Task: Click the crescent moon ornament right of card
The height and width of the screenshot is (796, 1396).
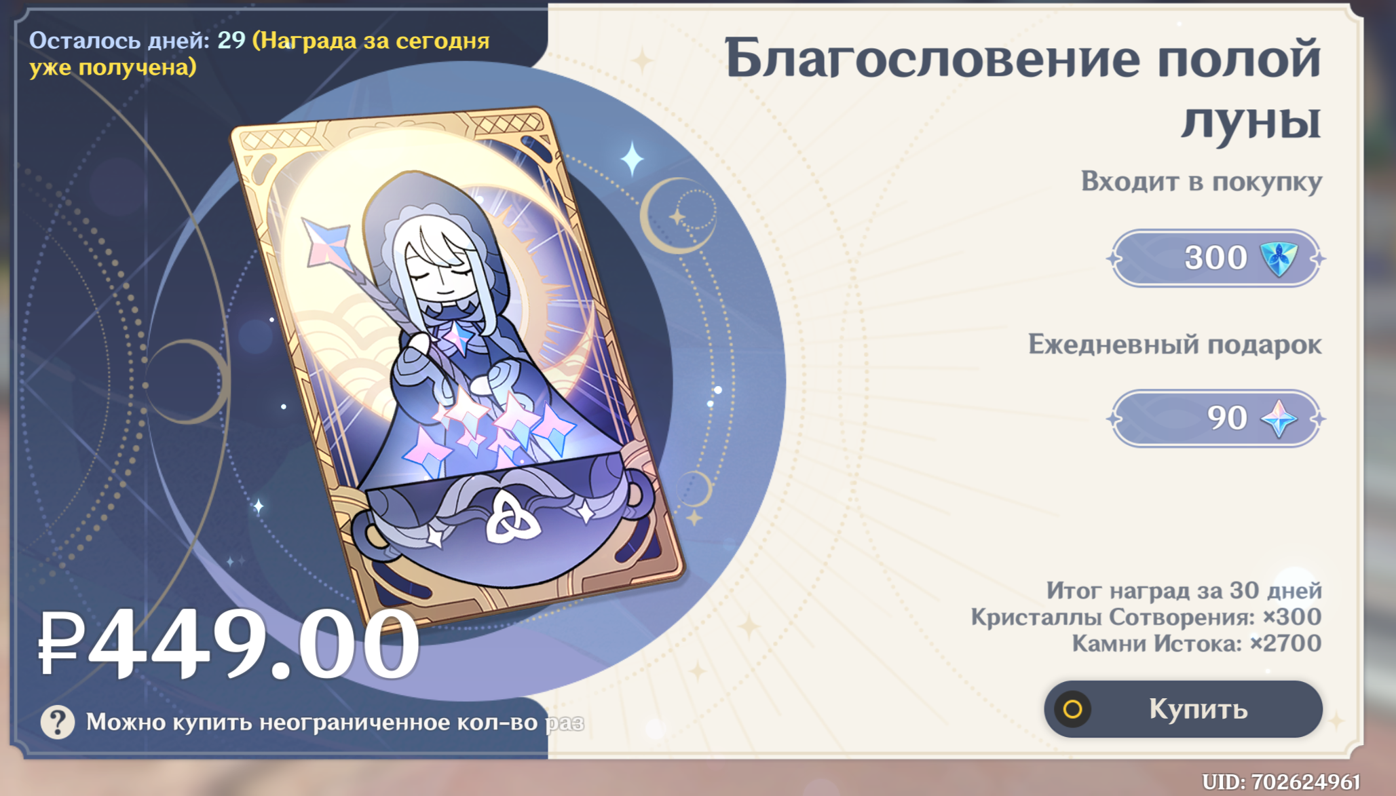Action: point(677,215)
